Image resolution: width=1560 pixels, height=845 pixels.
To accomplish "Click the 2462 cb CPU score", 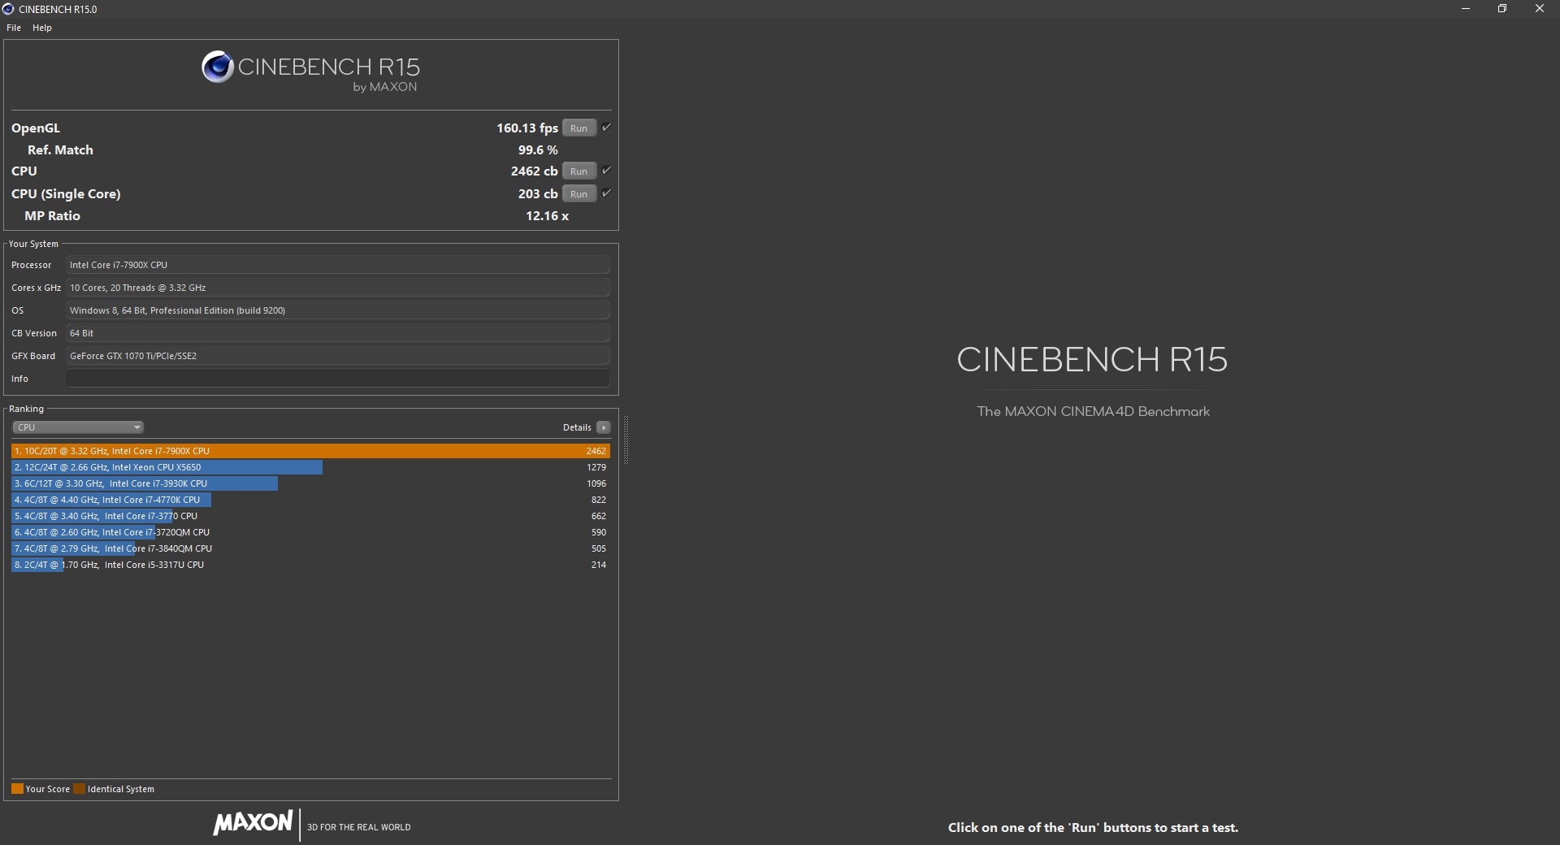I will (x=534, y=171).
